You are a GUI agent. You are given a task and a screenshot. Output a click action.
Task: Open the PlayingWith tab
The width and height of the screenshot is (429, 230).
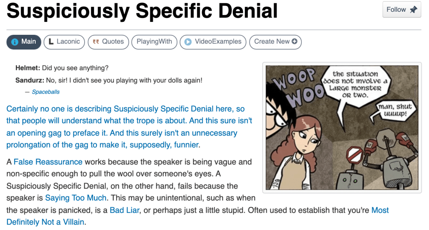pos(154,42)
